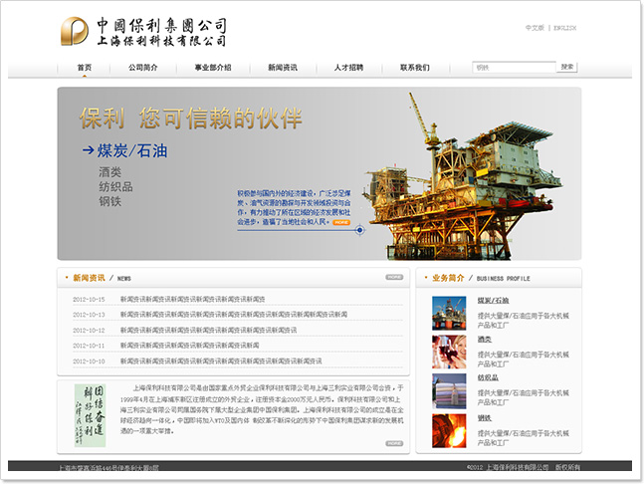644x484 pixels.
Task: Click the MORE button under the company introduction
Action: click(x=394, y=443)
